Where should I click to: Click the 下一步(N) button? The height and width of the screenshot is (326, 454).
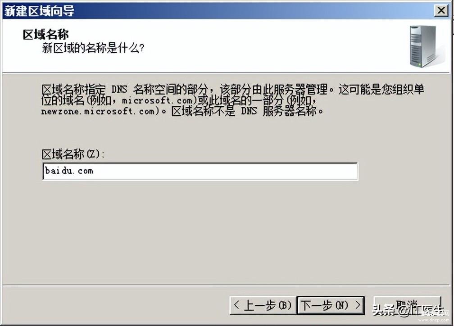[331, 305]
